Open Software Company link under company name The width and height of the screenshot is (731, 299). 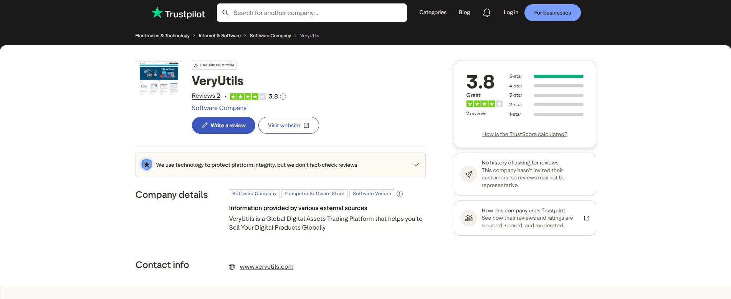click(219, 108)
